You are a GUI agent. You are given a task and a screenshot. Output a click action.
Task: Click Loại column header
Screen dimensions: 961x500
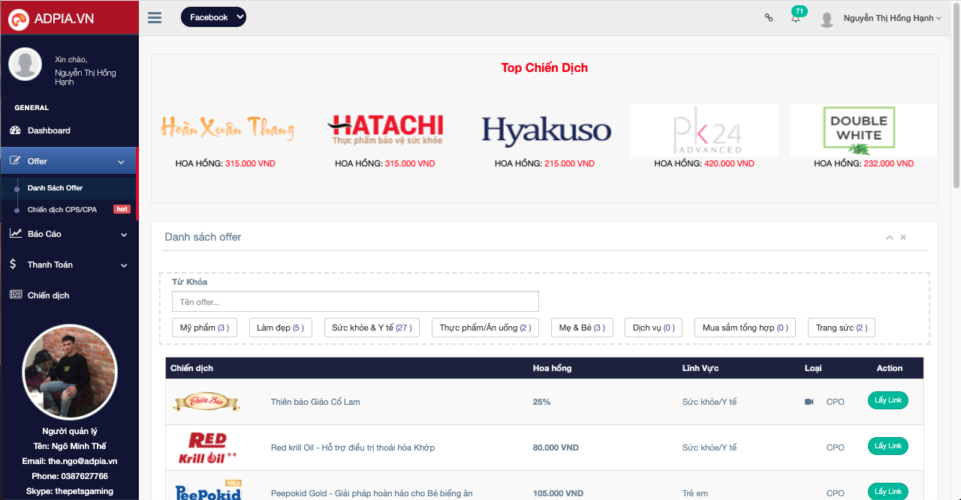(813, 368)
